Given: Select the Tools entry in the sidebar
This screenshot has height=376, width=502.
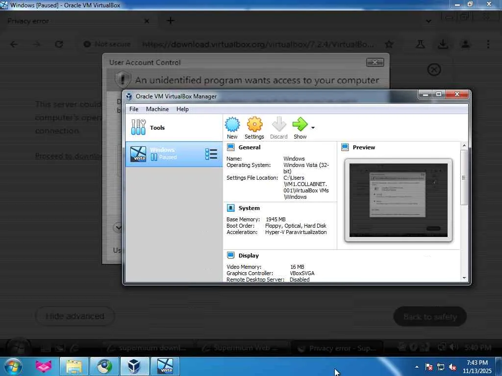Looking at the screenshot, I should pyautogui.click(x=174, y=128).
